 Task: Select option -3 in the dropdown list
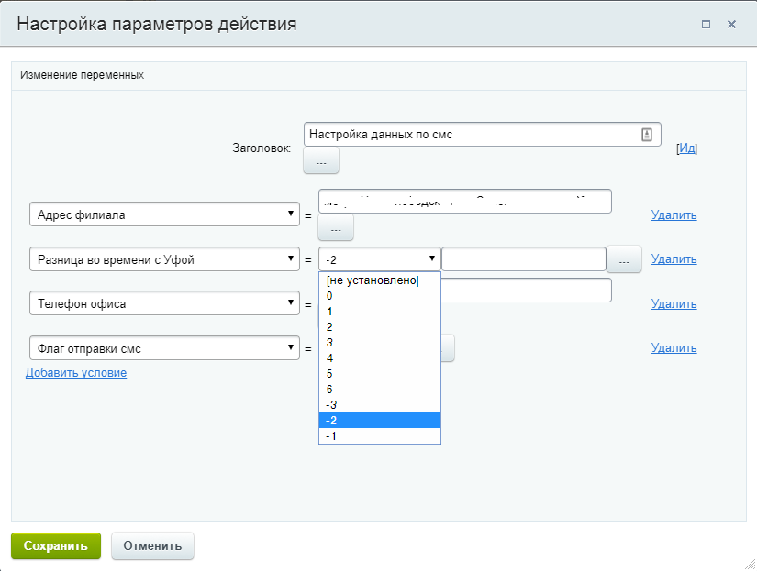(380, 404)
